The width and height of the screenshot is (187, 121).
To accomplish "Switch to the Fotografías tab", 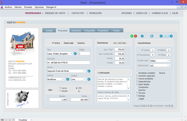I will pyautogui.click(x=90, y=31).
